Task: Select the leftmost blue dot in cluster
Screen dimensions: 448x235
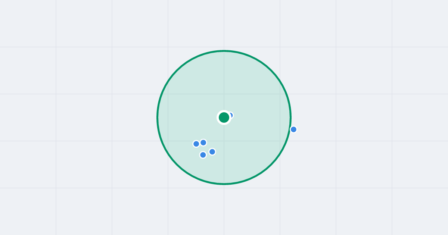Action: tap(196, 144)
